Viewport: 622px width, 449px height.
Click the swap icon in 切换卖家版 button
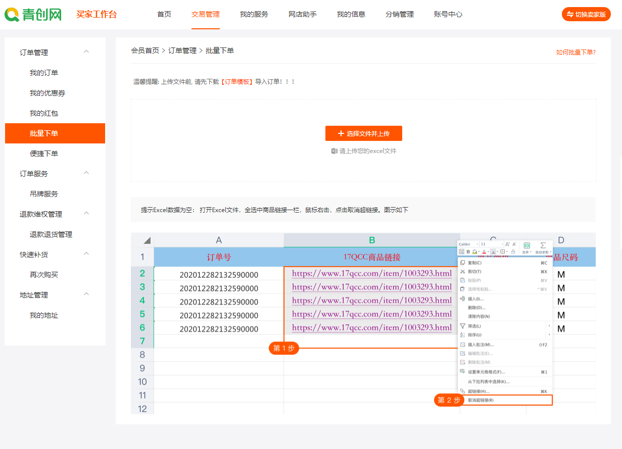coord(570,15)
